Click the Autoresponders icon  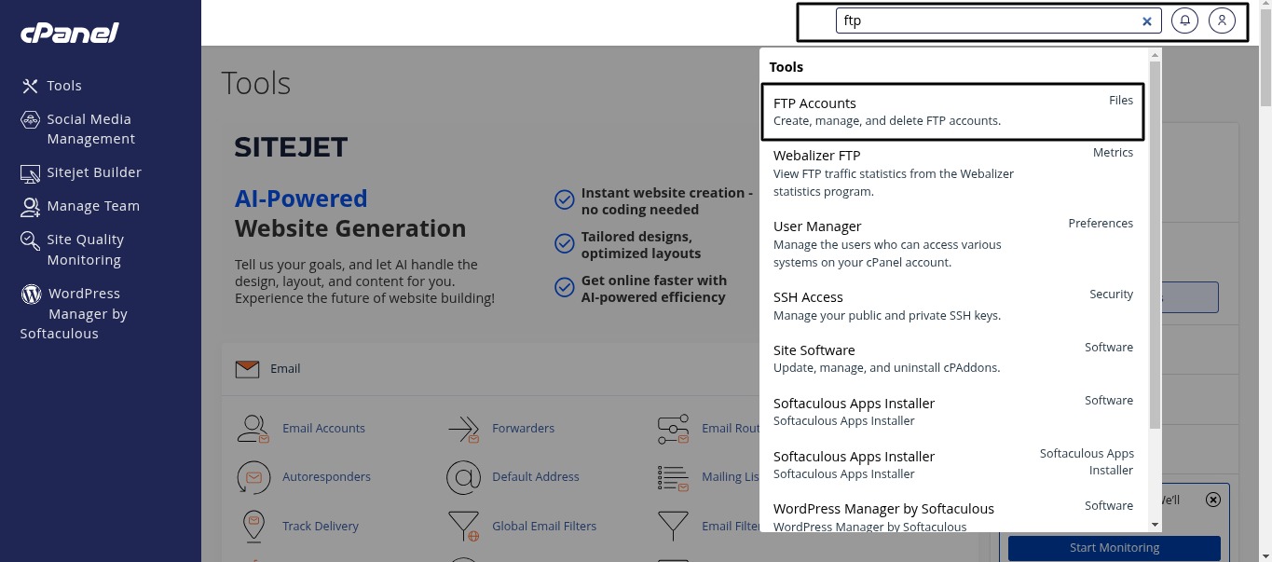(253, 477)
